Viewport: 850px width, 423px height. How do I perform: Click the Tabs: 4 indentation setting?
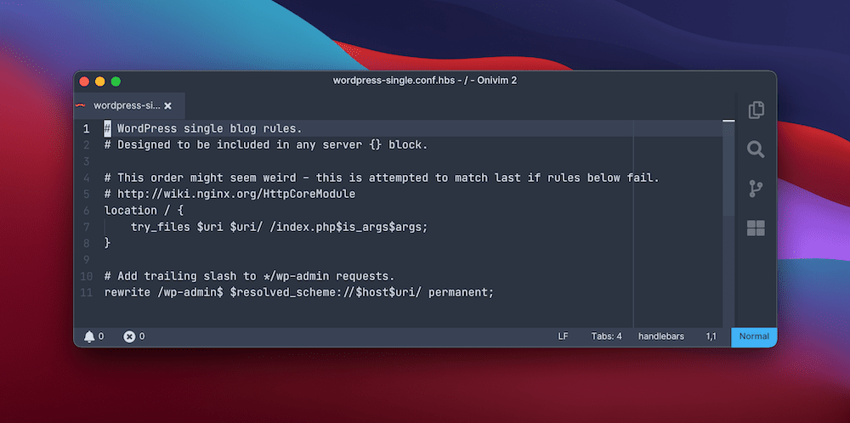(x=606, y=336)
